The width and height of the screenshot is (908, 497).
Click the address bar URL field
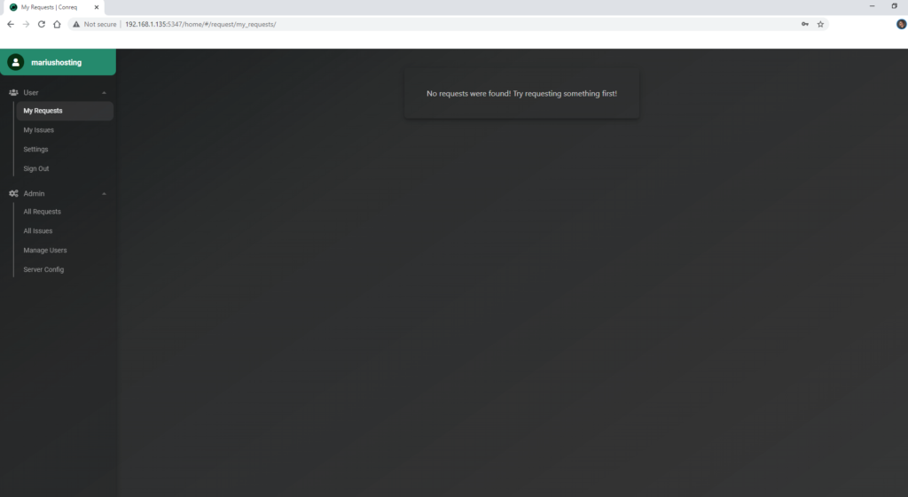(443, 24)
